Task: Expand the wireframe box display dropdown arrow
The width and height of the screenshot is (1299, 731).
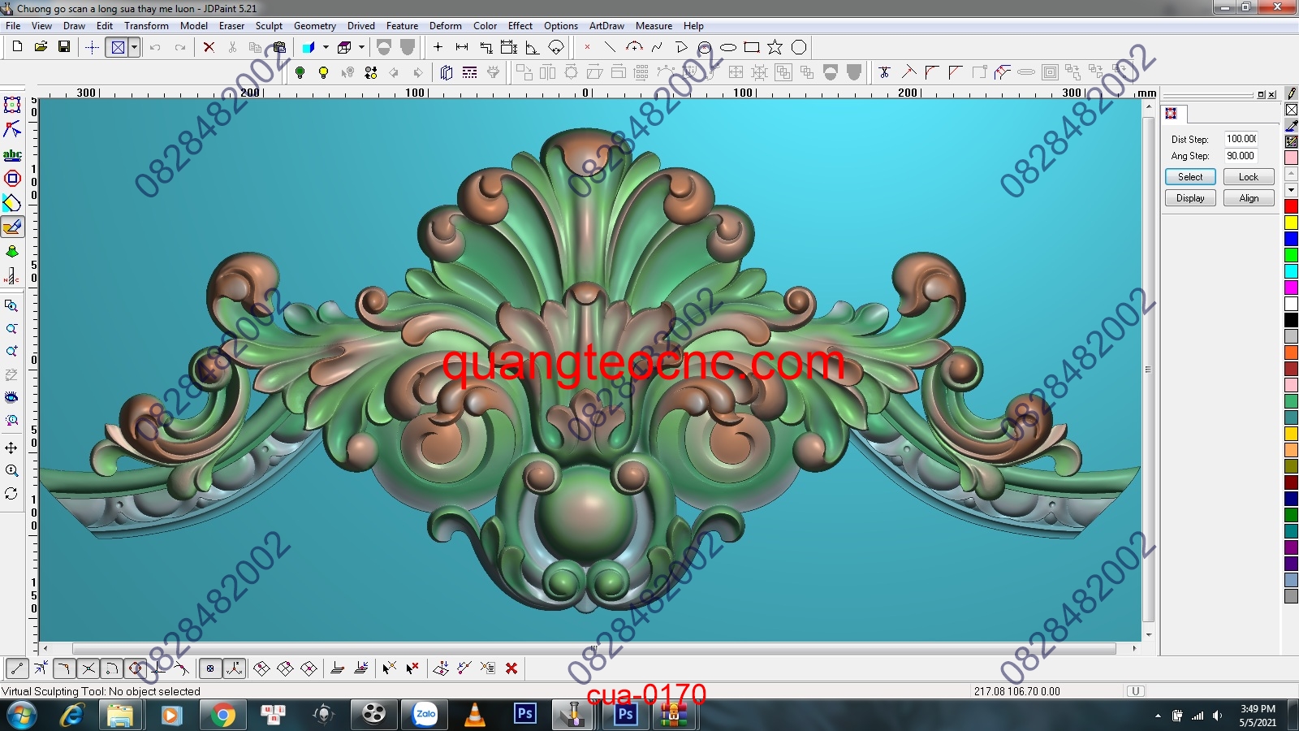Action: click(x=361, y=47)
